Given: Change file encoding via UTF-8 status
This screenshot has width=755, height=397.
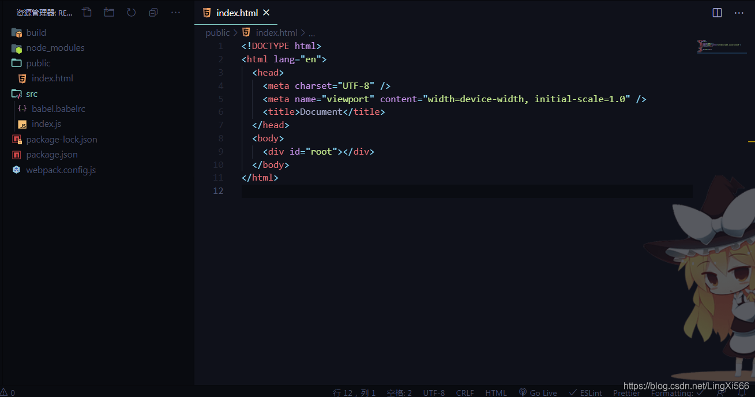Looking at the screenshot, I should coord(434,392).
